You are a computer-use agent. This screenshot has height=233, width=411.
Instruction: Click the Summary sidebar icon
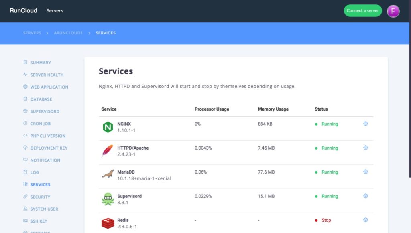tap(25, 62)
